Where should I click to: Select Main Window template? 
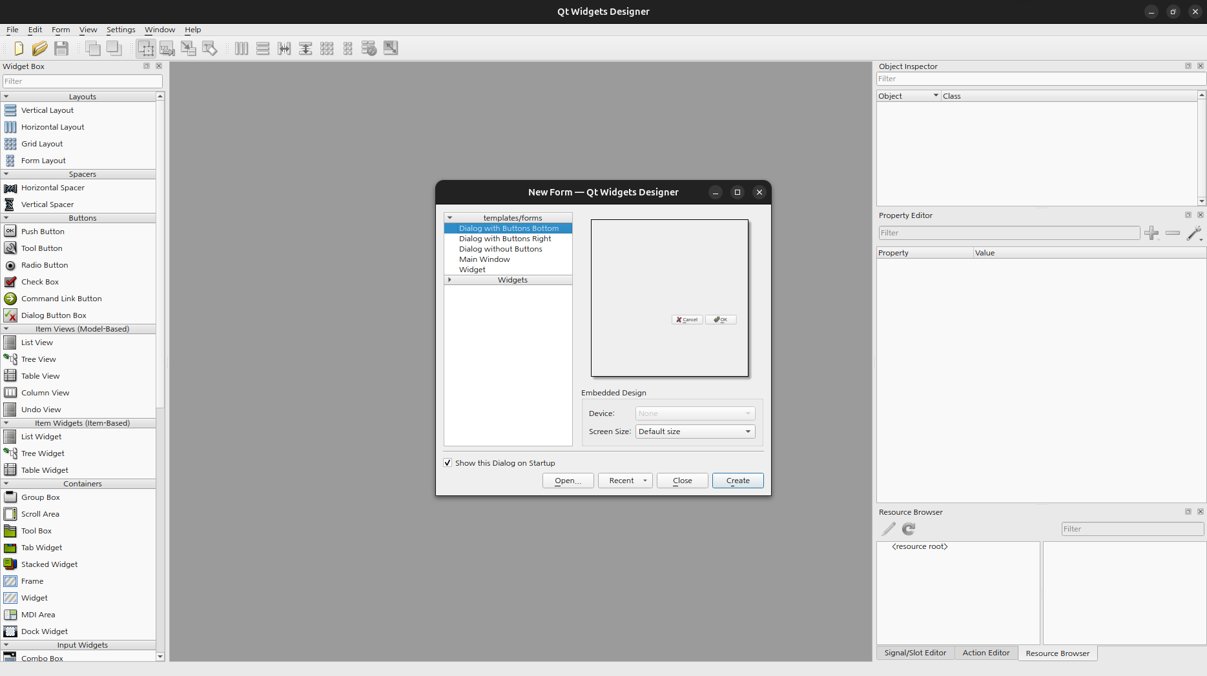[x=484, y=259]
